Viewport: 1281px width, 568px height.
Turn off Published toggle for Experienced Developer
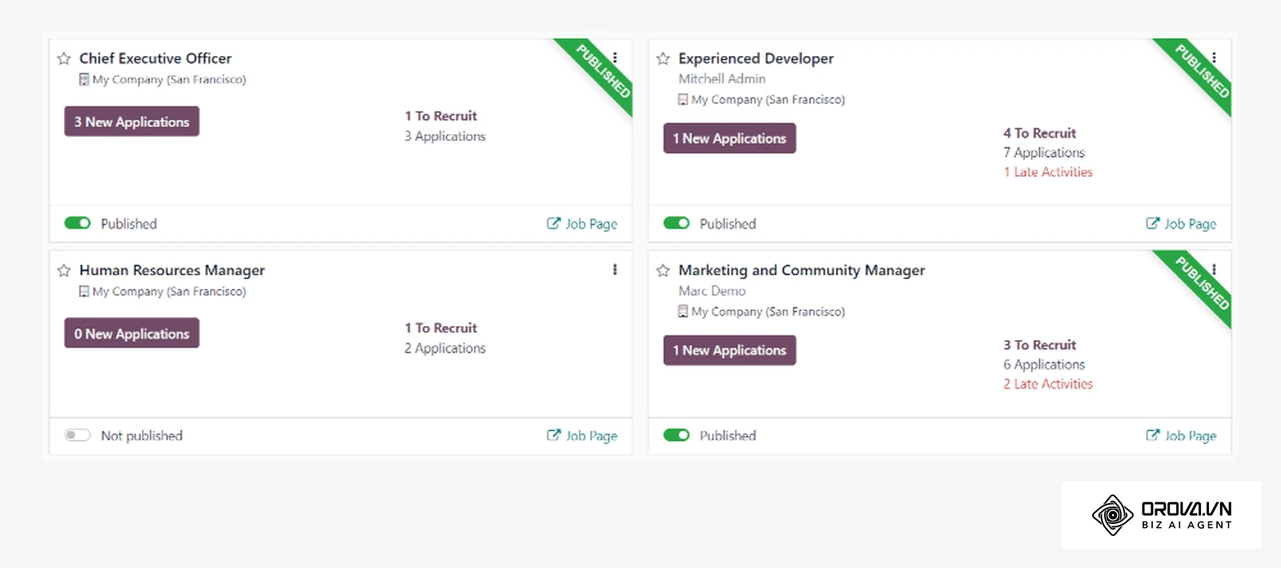click(x=677, y=223)
